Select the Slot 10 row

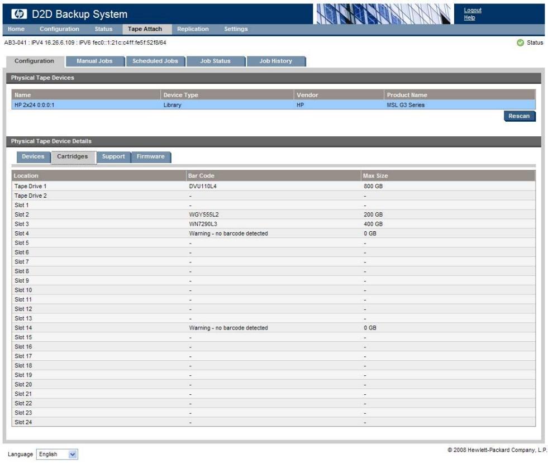(x=273, y=290)
